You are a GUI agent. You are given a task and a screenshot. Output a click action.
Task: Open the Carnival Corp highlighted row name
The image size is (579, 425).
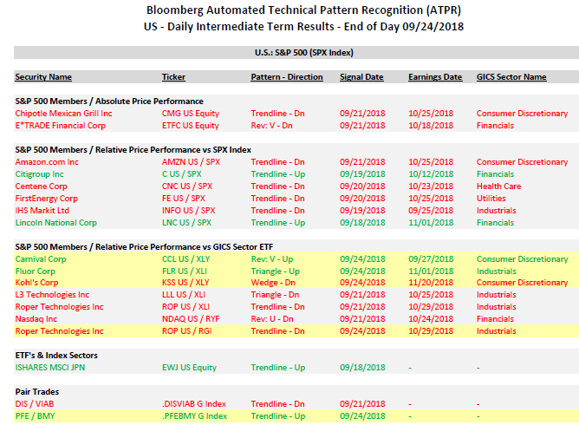pyautogui.click(x=43, y=259)
